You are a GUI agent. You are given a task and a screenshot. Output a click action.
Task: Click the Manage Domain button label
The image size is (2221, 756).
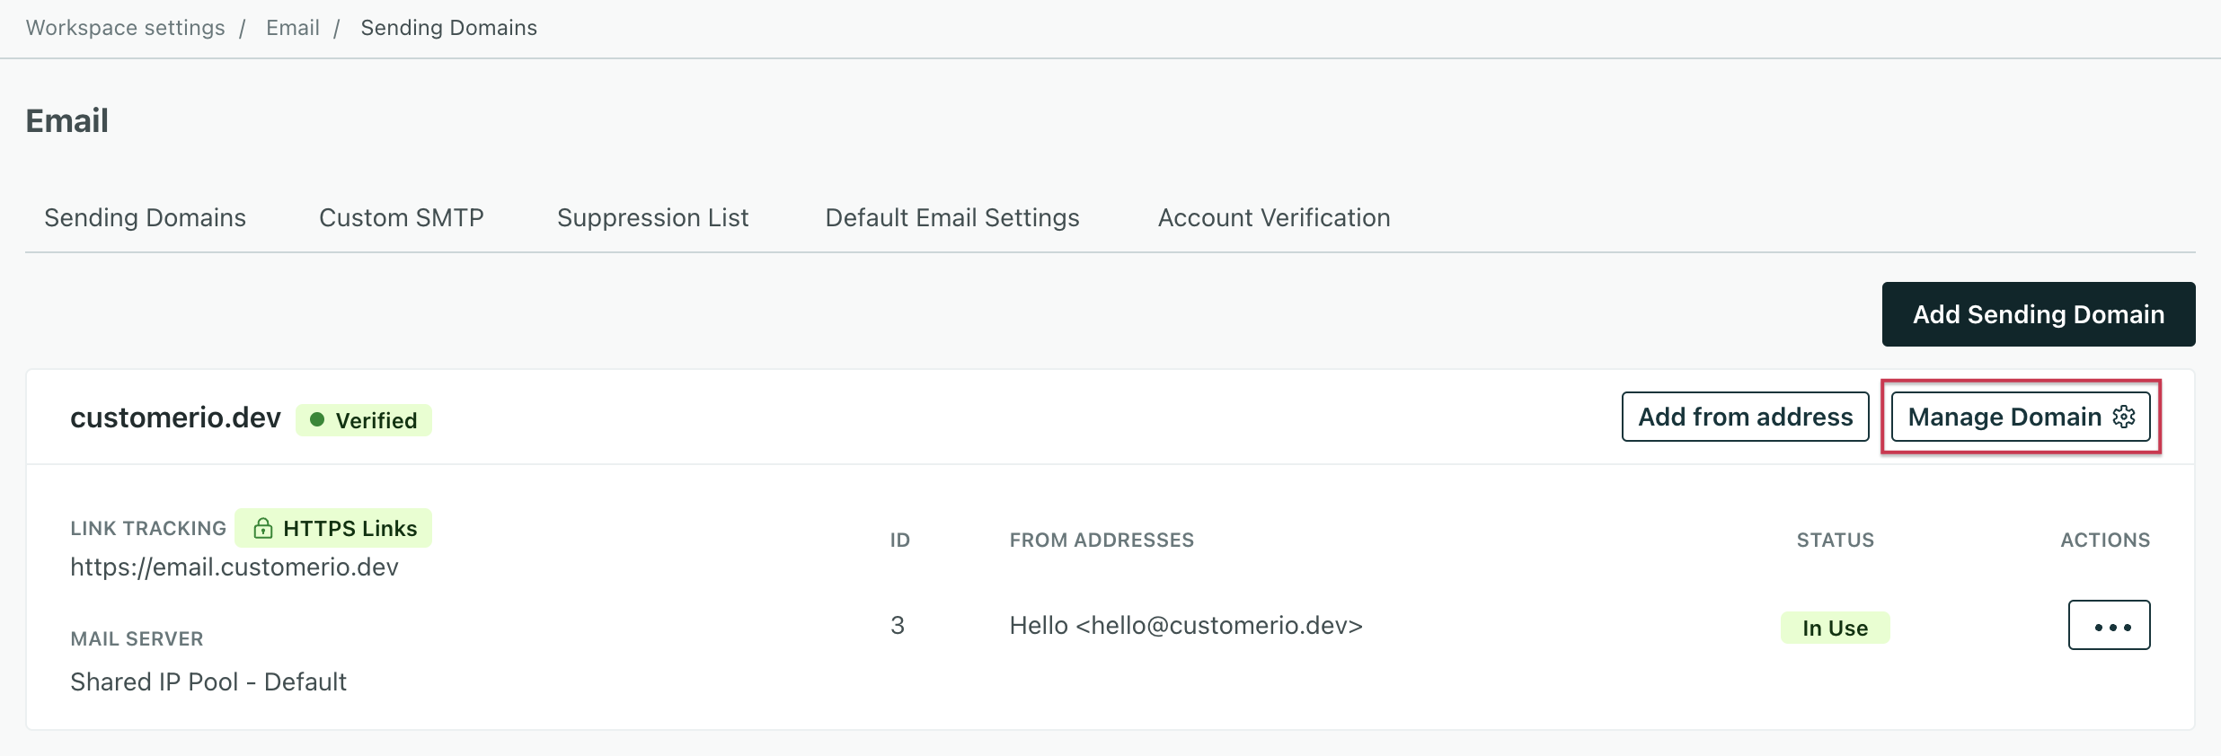point(2004,417)
